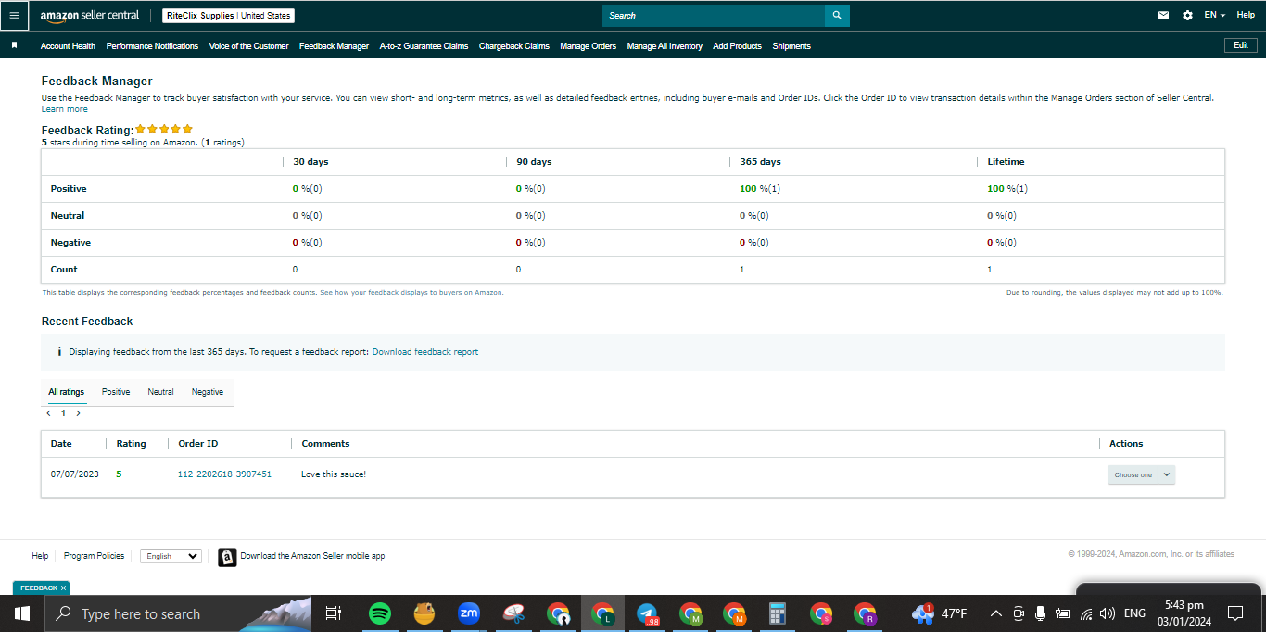Click the Learn more link
This screenshot has height=632, width=1266.
click(65, 109)
